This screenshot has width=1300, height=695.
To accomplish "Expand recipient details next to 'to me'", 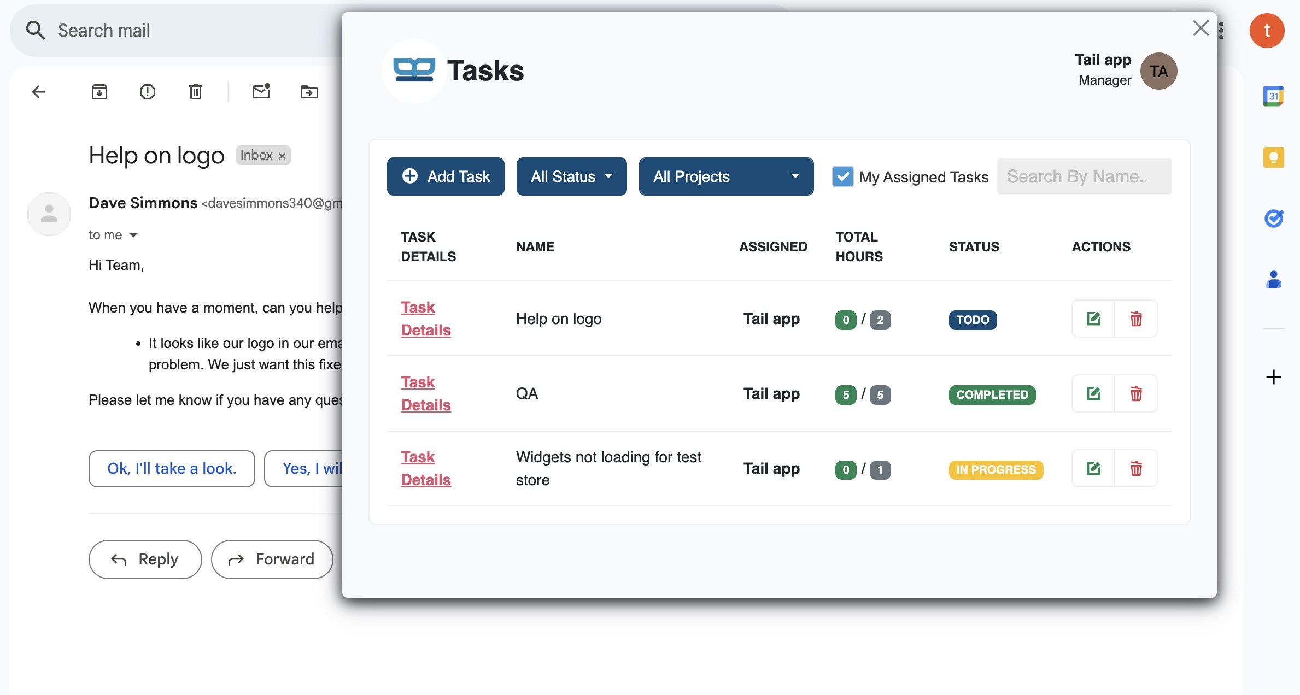I will coord(133,235).
